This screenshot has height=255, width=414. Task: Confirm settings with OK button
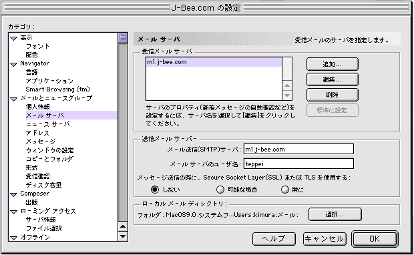coord(375,239)
